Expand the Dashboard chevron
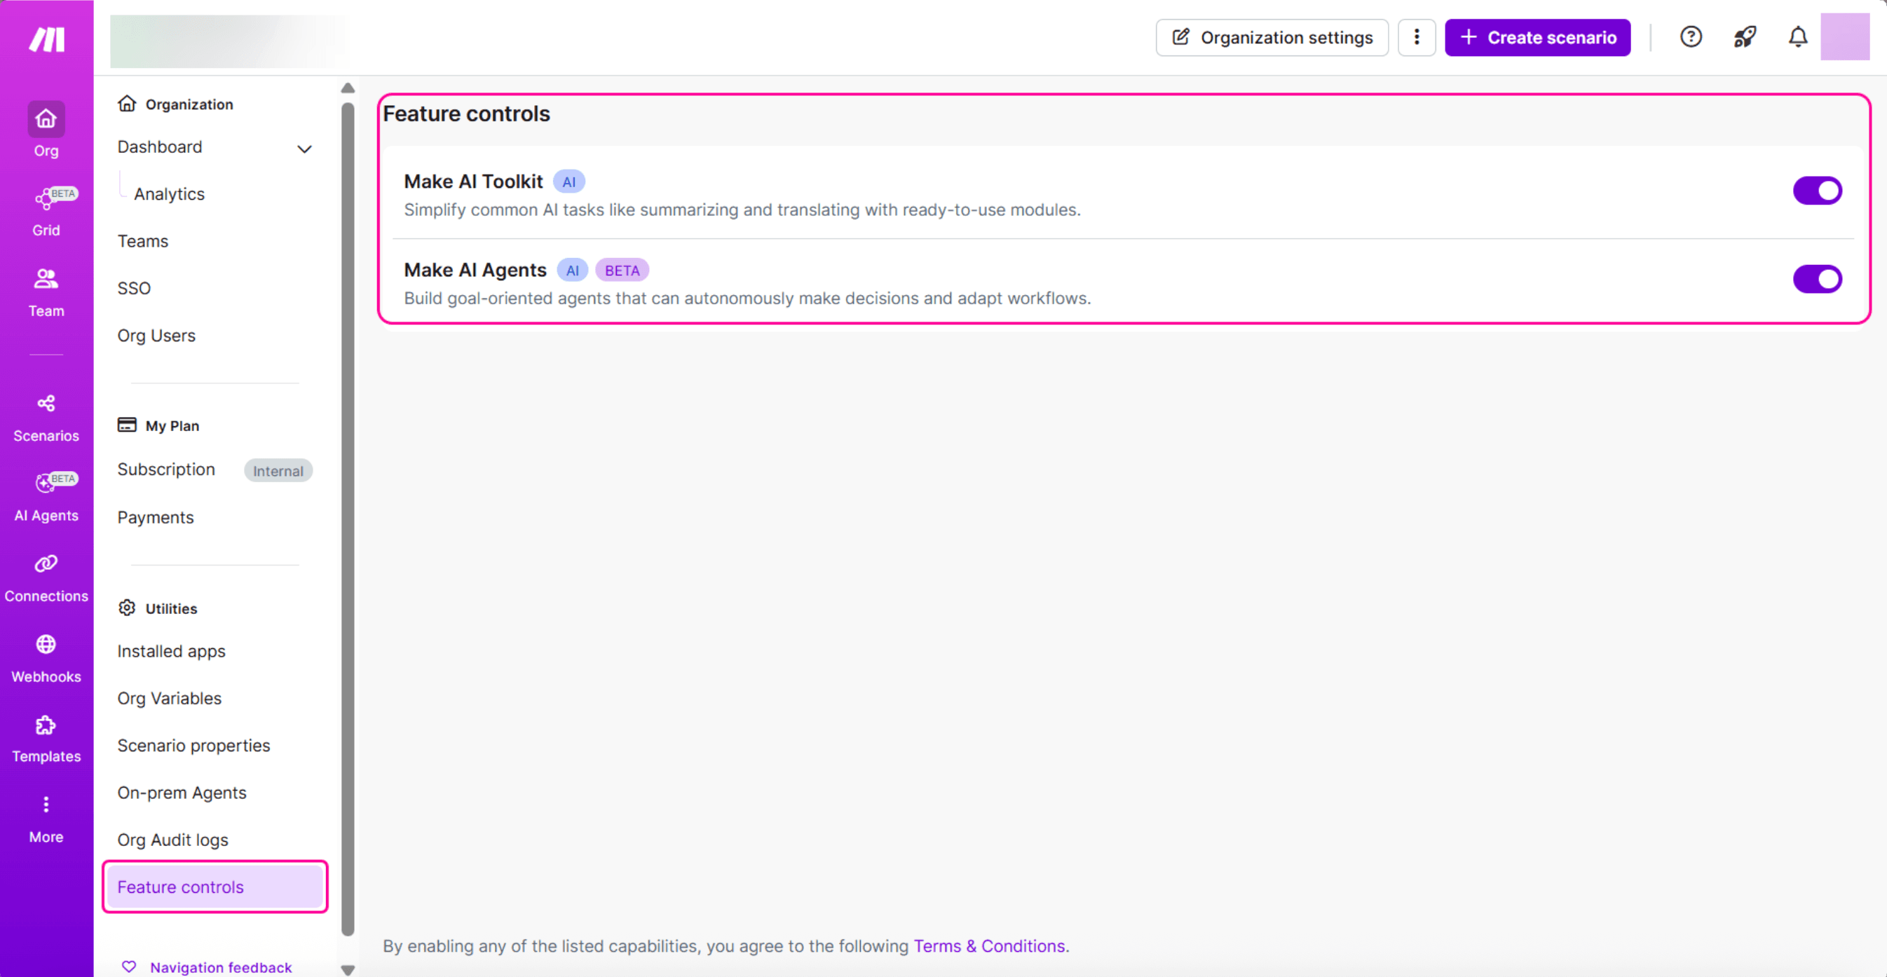This screenshot has width=1887, height=977. click(304, 149)
